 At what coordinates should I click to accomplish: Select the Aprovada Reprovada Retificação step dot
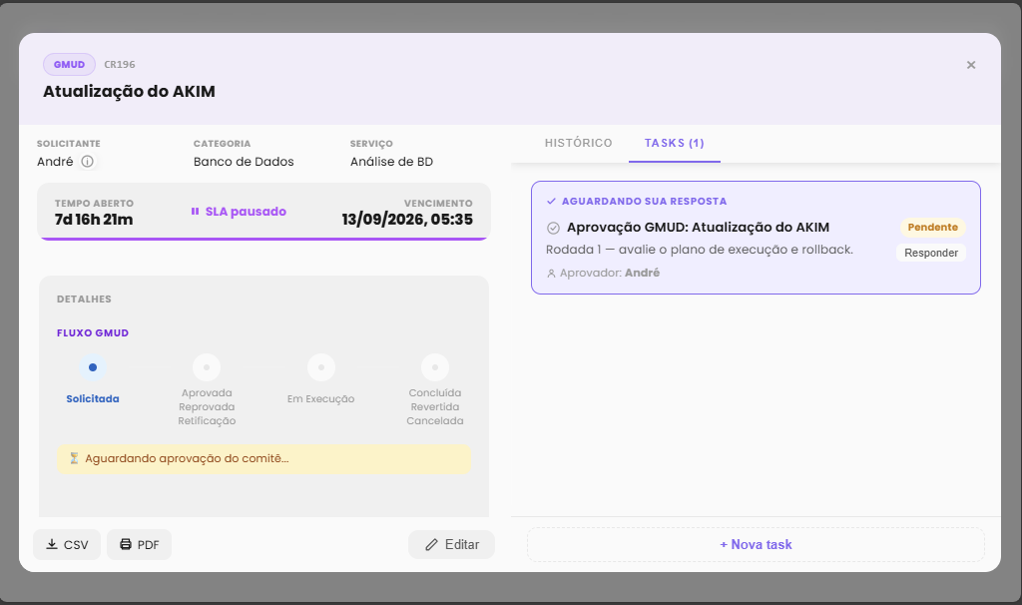coord(207,367)
